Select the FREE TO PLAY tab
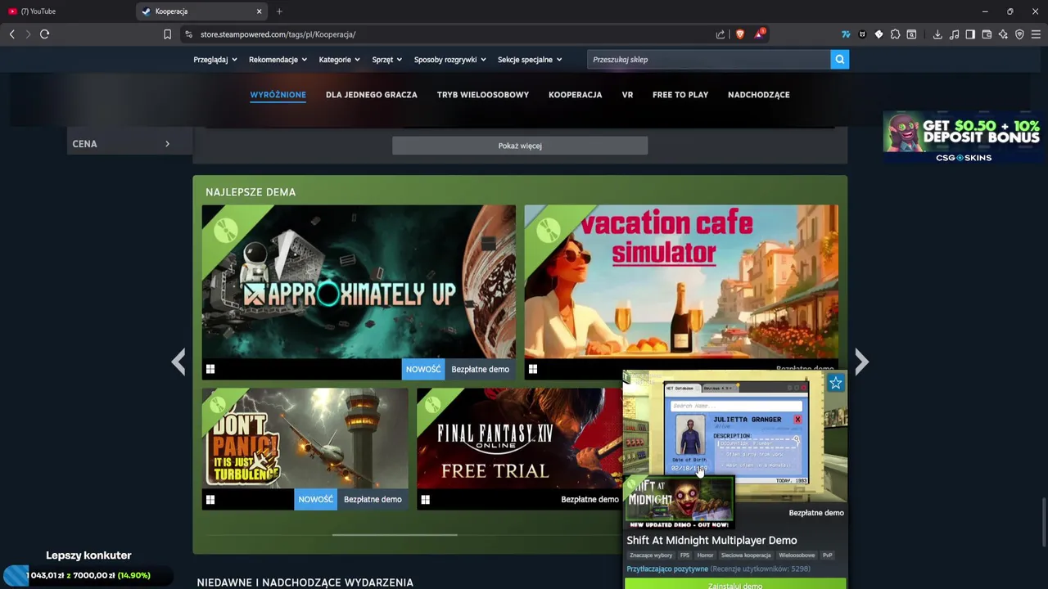 coord(680,95)
